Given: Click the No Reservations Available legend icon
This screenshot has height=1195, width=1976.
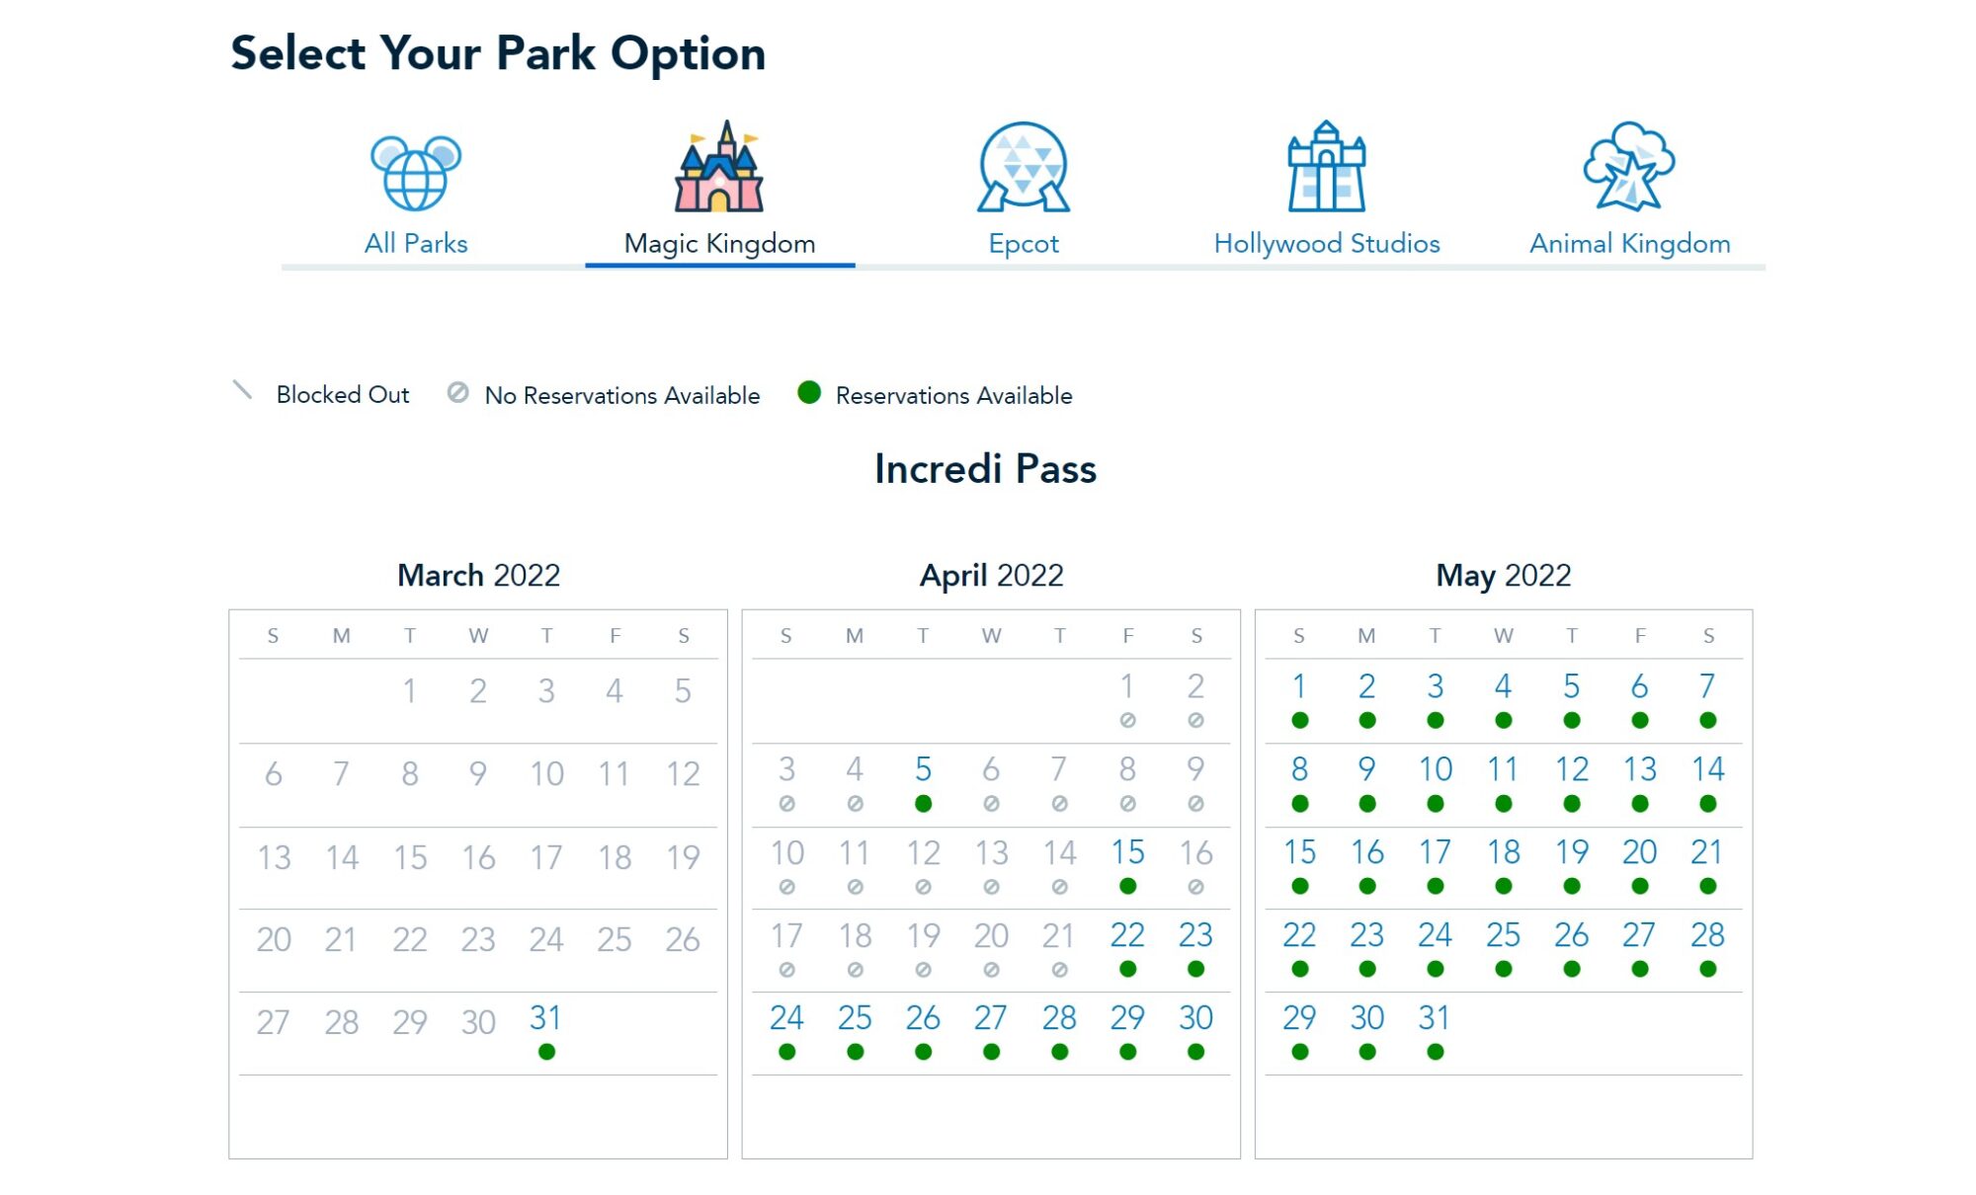Looking at the screenshot, I should (x=457, y=393).
